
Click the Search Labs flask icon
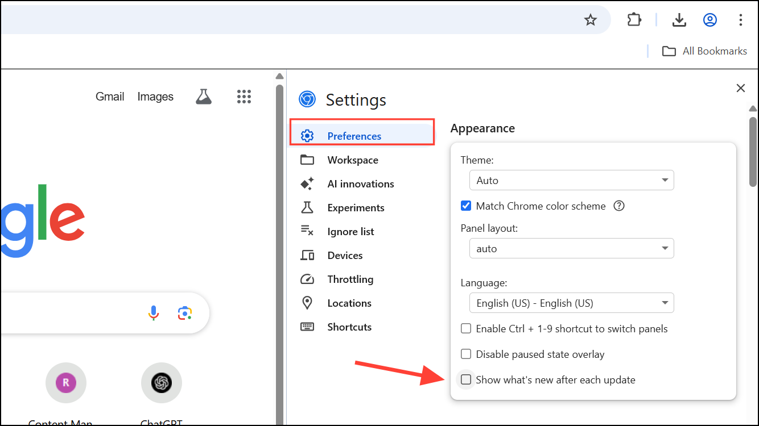click(x=204, y=97)
